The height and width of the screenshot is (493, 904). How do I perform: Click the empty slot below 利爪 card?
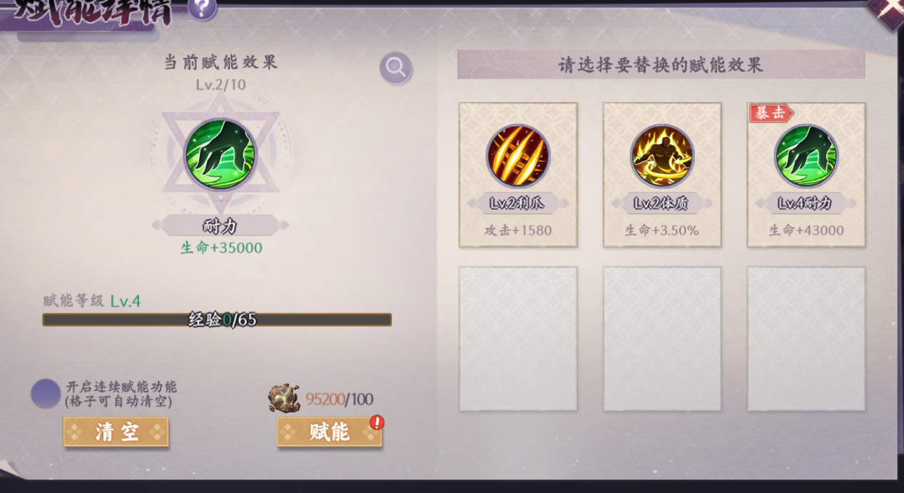pos(518,339)
